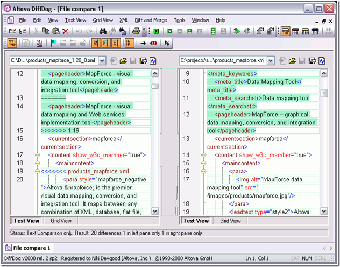
Task: Toggle XML comparison mode button
Action: click(x=295, y=31)
